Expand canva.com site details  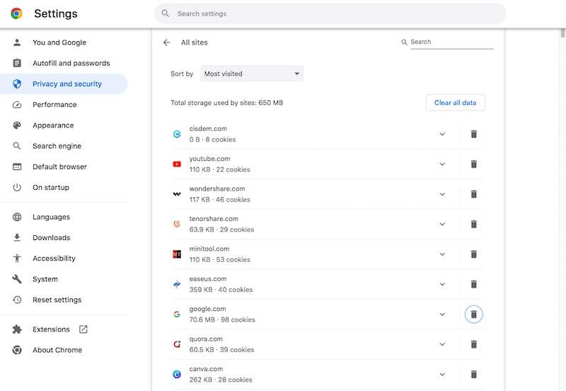(442, 374)
